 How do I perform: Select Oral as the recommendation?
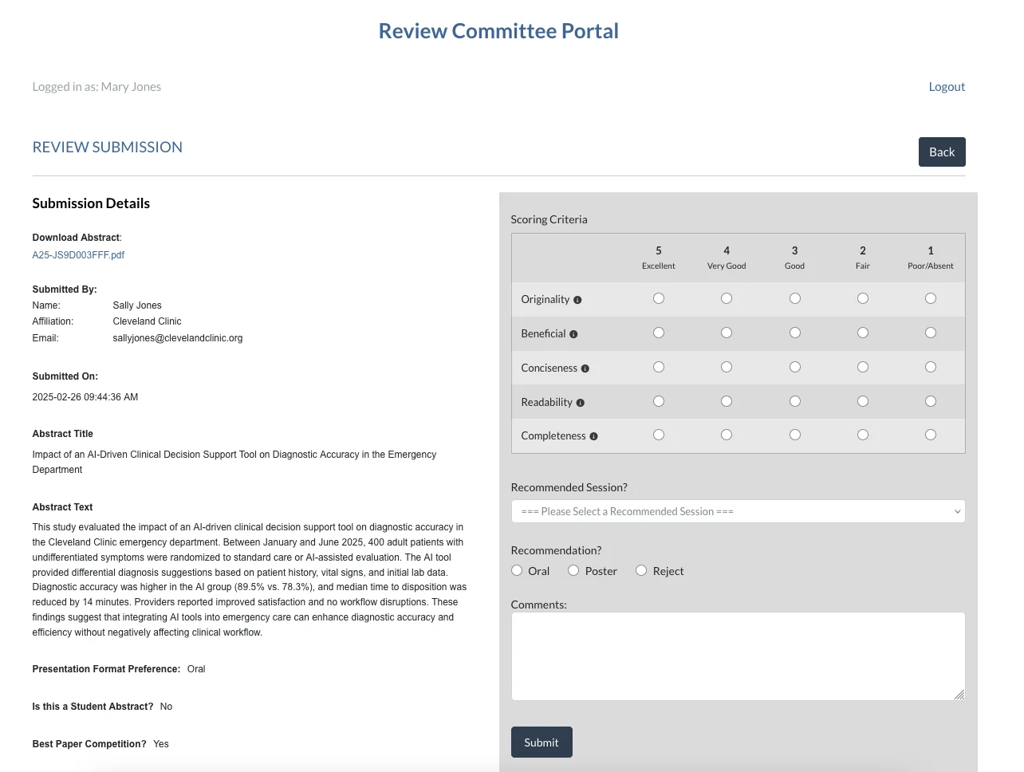click(x=517, y=570)
